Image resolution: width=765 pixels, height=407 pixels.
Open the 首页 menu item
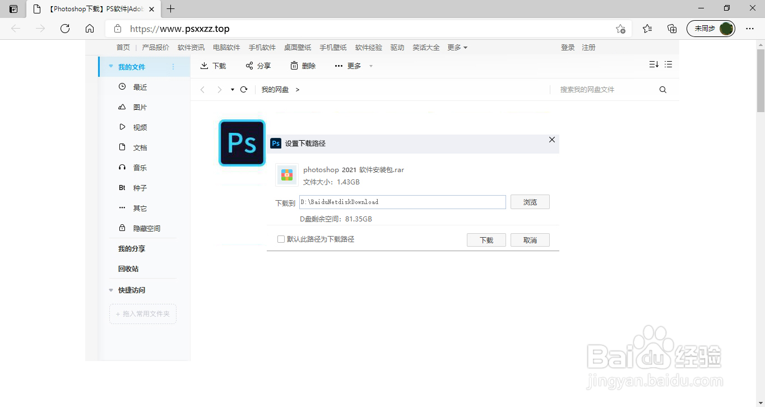(x=123, y=48)
